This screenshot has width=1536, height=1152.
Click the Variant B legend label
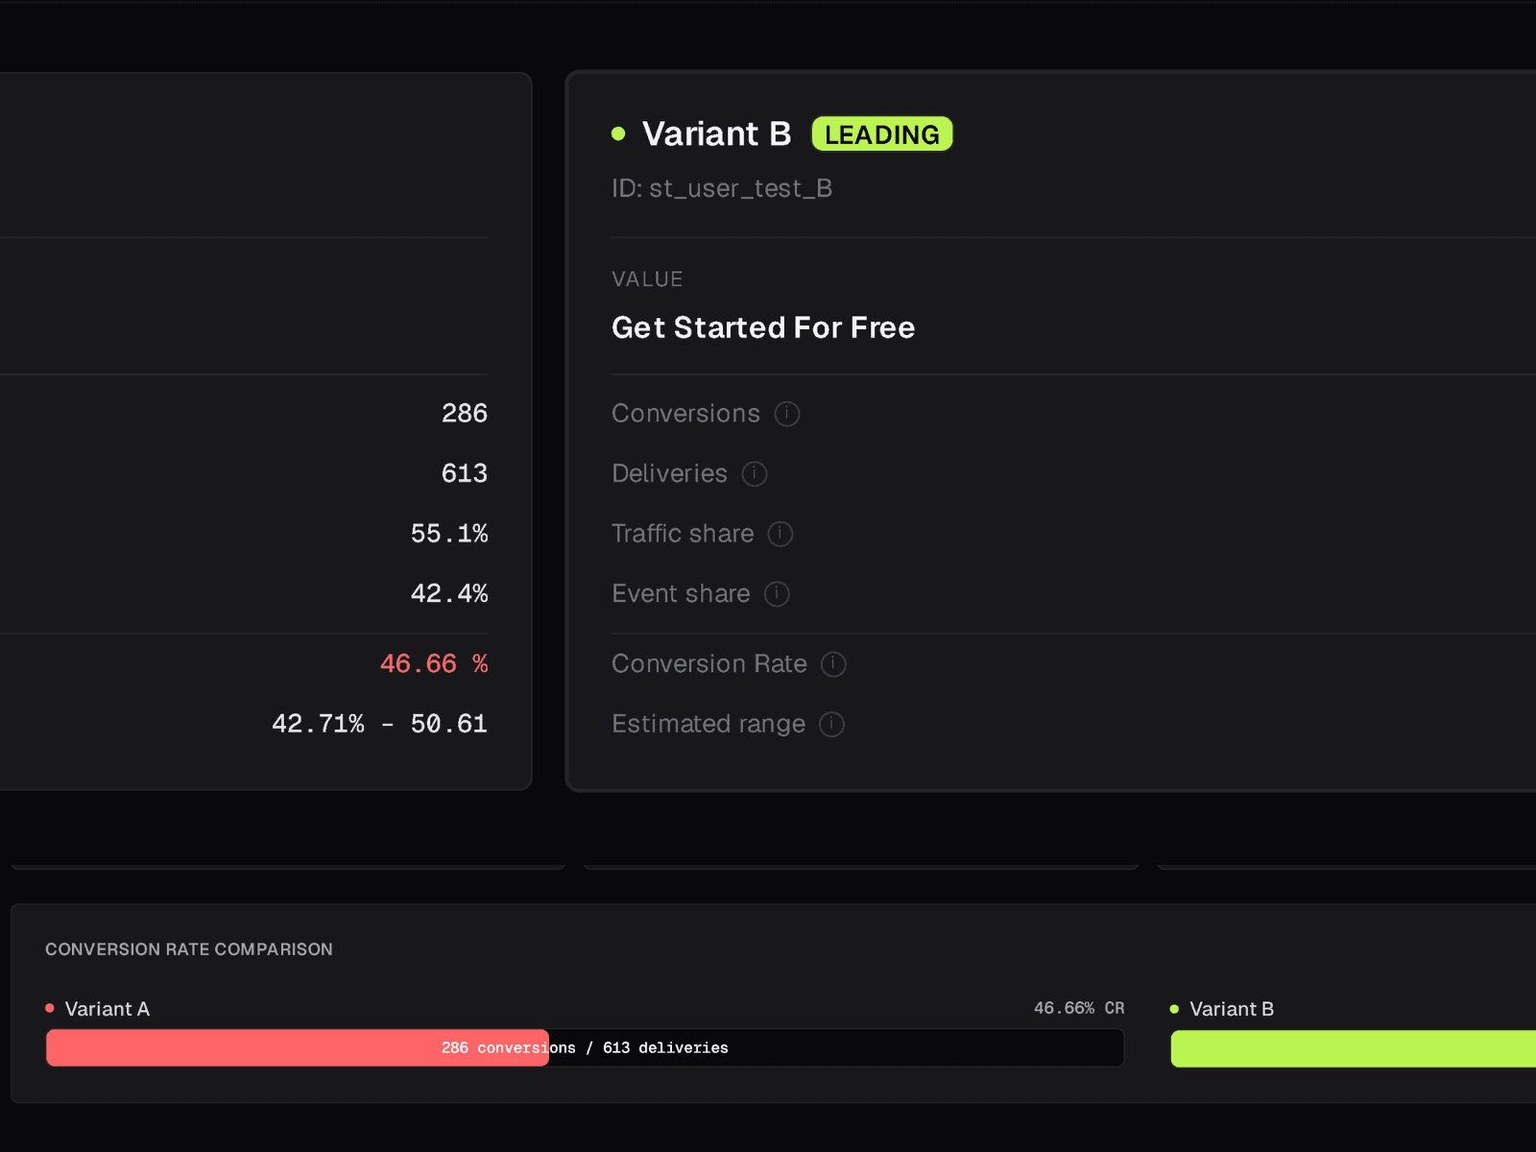(x=1232, y=1009)
